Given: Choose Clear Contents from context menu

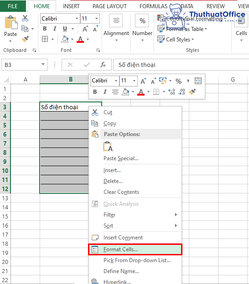Looking at the screenshot, I should 135,192.
